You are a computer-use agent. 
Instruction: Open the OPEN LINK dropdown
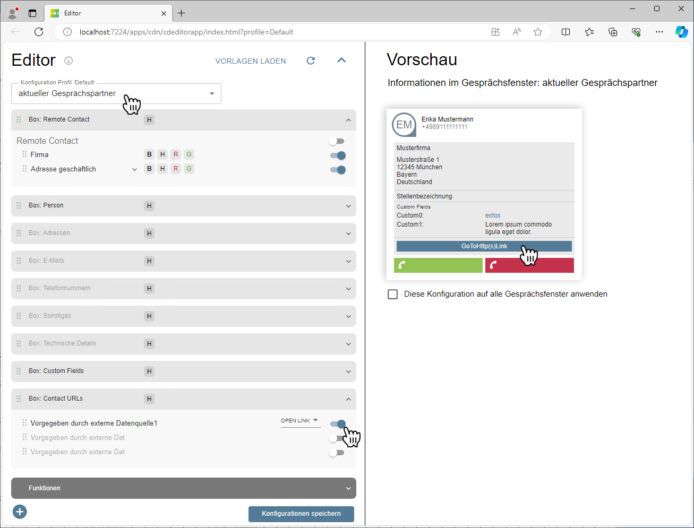300,421
